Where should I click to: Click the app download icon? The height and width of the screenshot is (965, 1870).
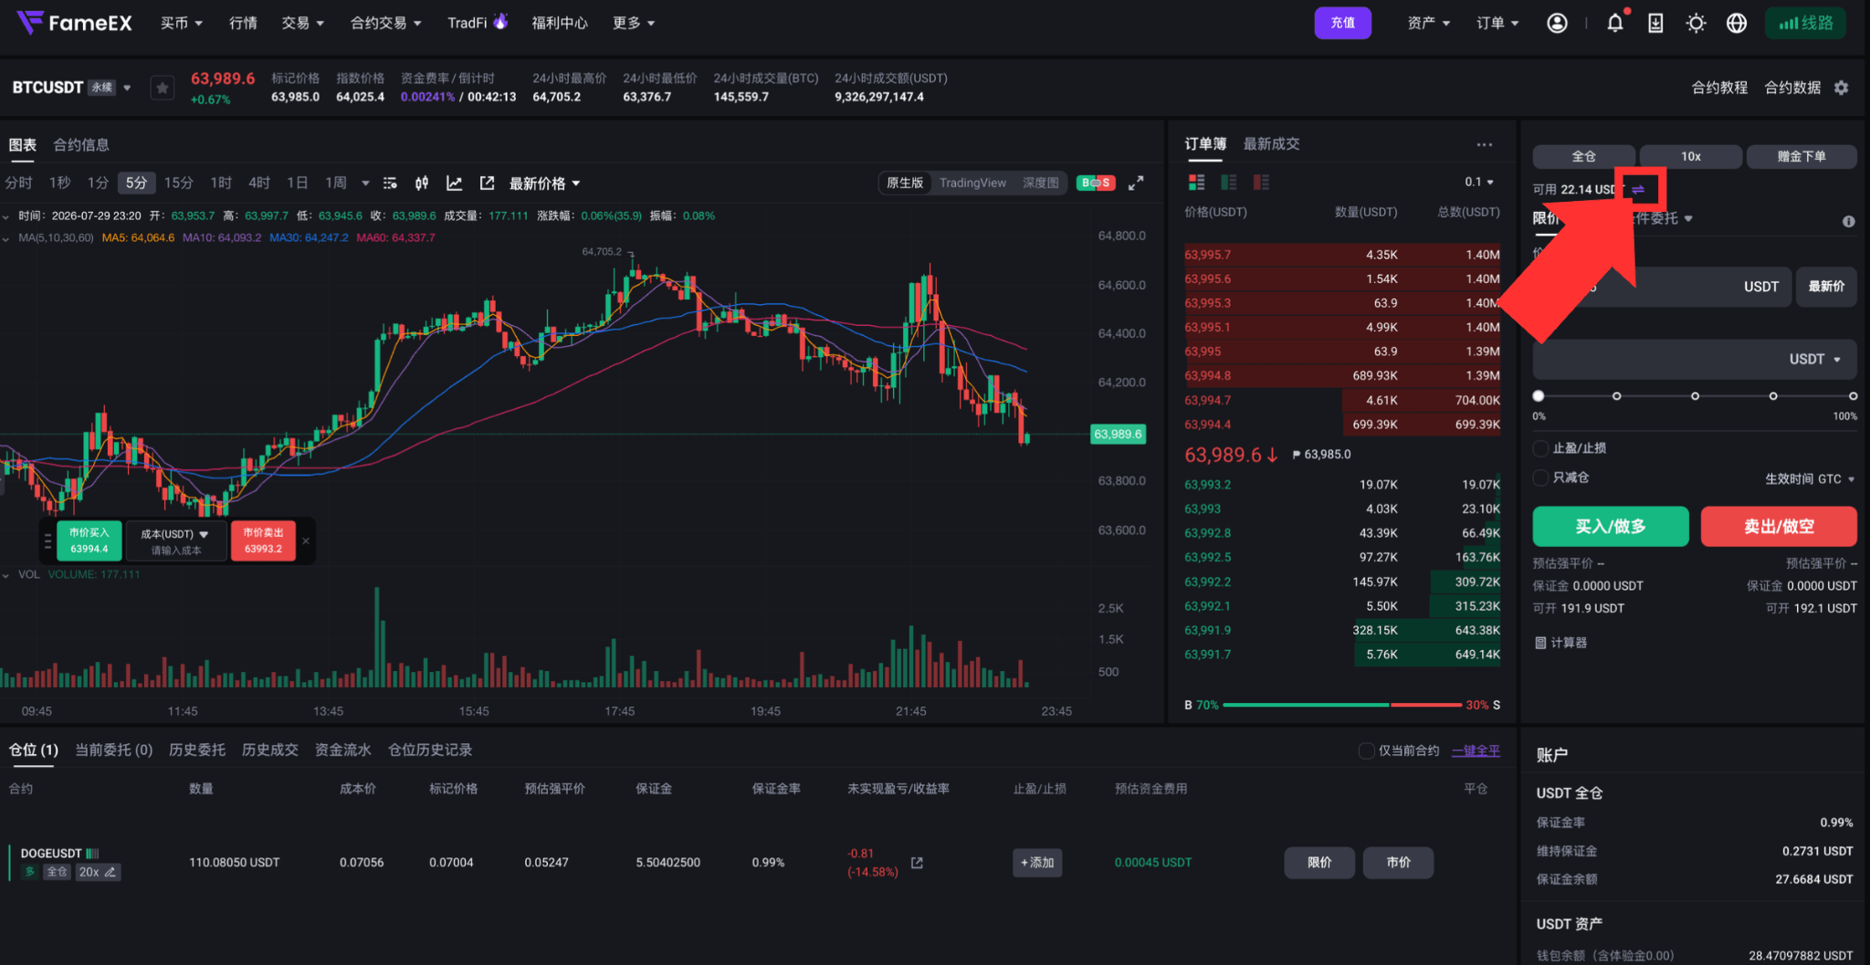[x=1655, y=23]
